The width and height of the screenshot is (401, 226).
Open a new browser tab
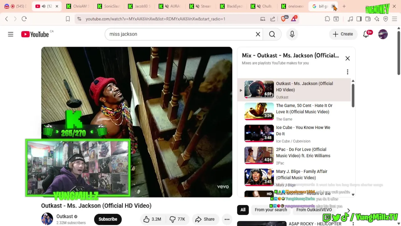click(344, 6)
